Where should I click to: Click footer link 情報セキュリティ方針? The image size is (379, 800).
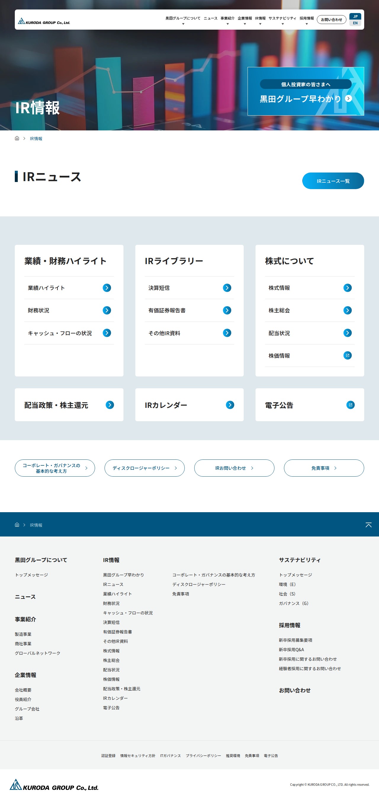click(x=138, y=756)
